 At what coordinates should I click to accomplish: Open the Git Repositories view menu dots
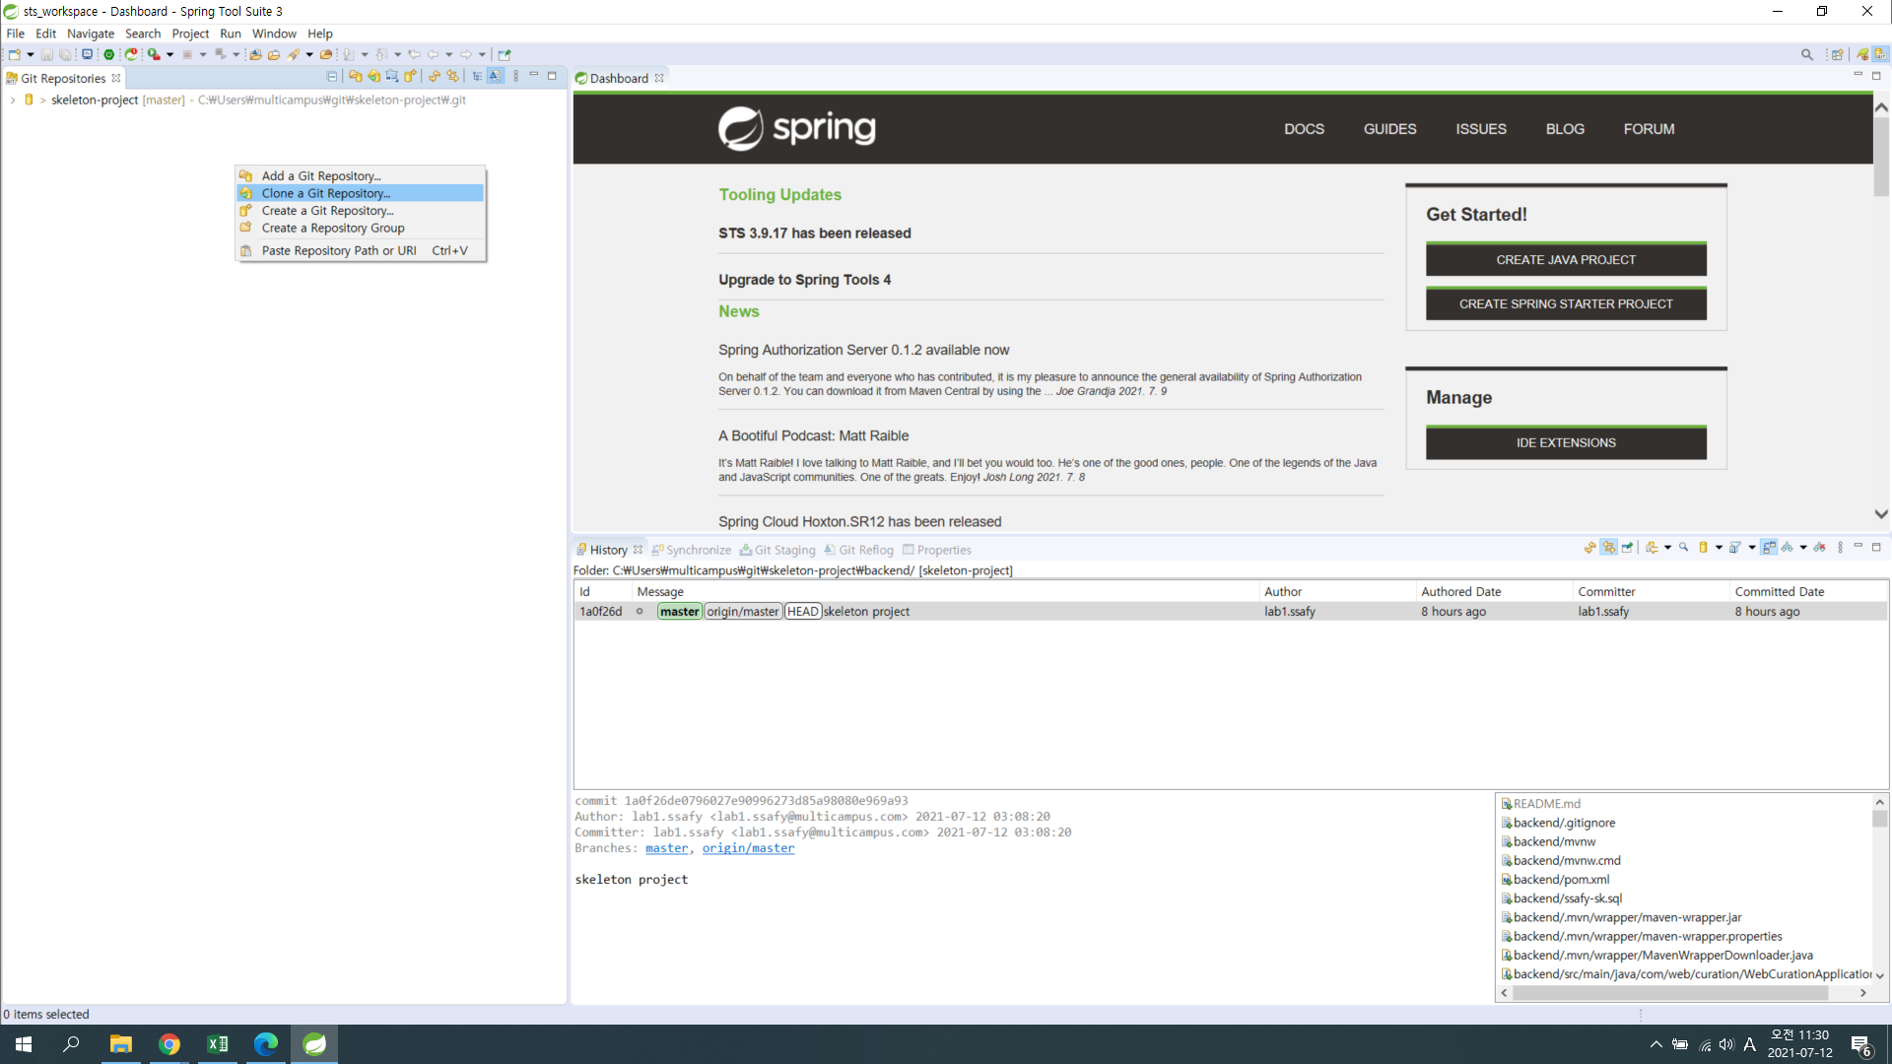(x=515, y=76)
